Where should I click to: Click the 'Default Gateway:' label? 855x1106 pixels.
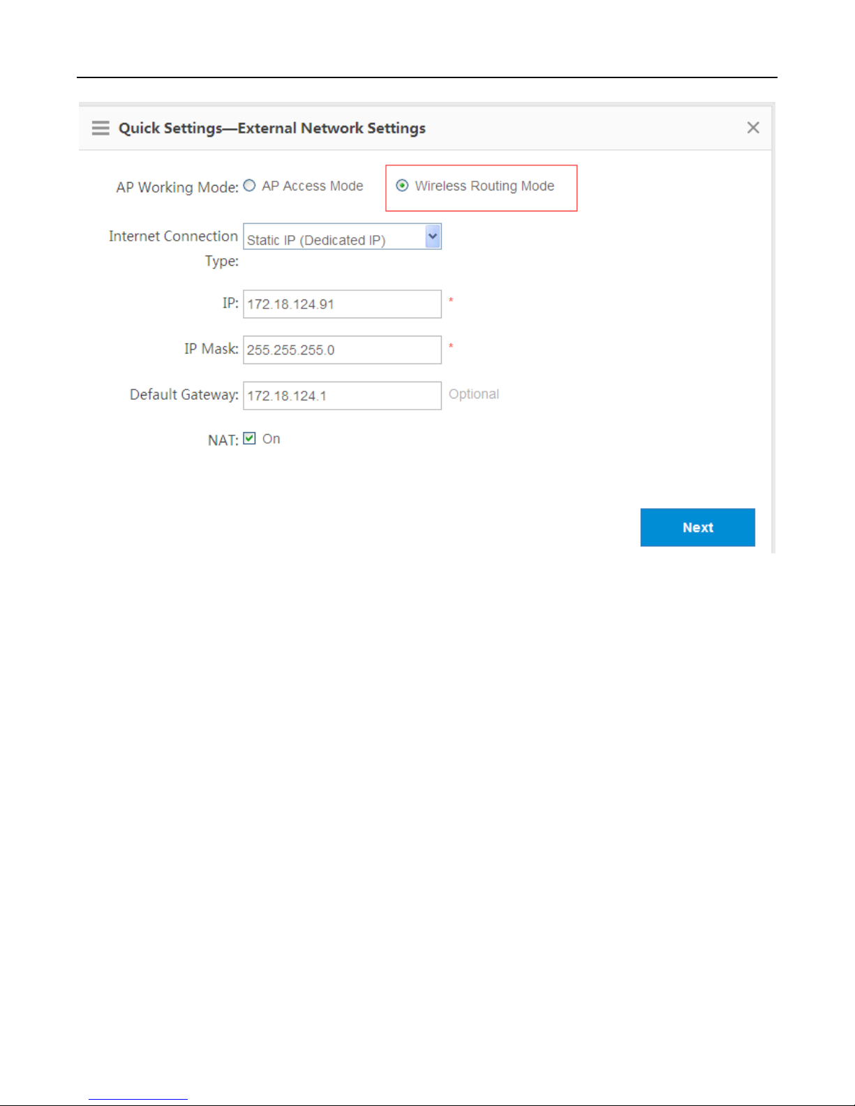click(x=184, y=395)
